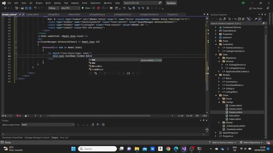Image resolution: width=273 pixels, height=153 pixels.
Task: Click the Visual Studio icon in taskbar
Action: pos(184,149)
